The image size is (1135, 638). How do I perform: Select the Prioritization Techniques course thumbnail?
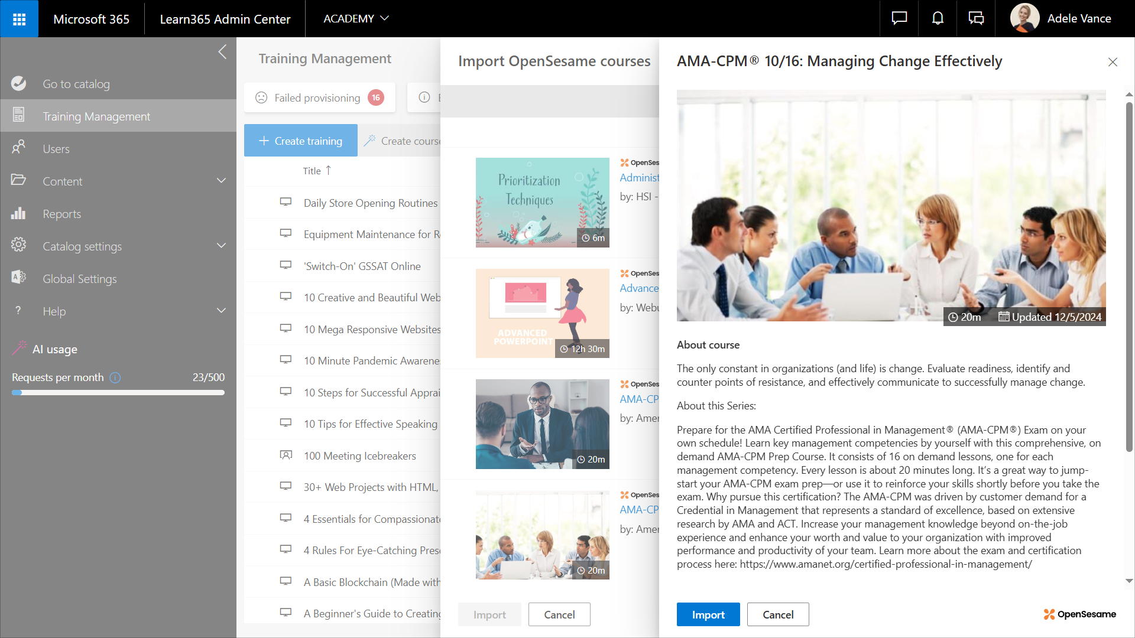[x=542, y=202]
